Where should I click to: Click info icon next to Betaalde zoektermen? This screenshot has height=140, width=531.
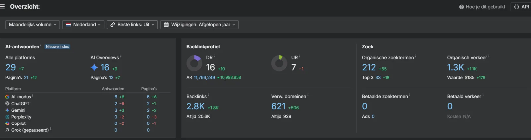(x=410, y=95)
